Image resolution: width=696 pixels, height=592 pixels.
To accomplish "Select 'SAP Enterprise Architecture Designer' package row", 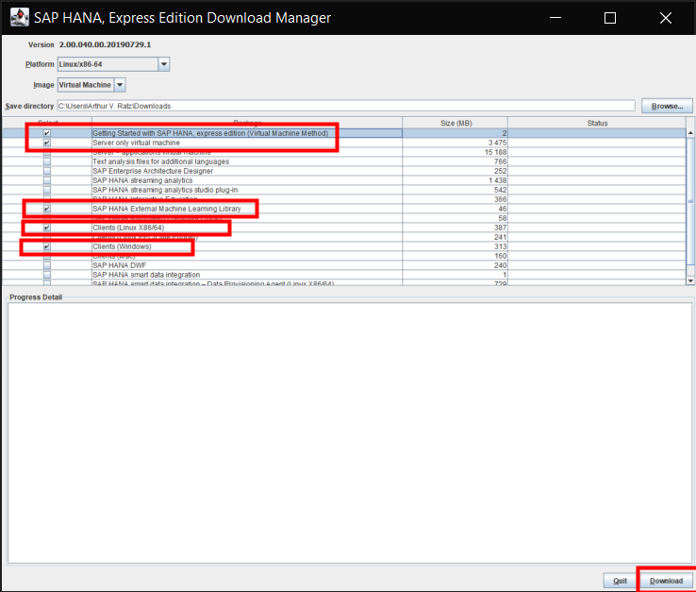I will point(344,171).
